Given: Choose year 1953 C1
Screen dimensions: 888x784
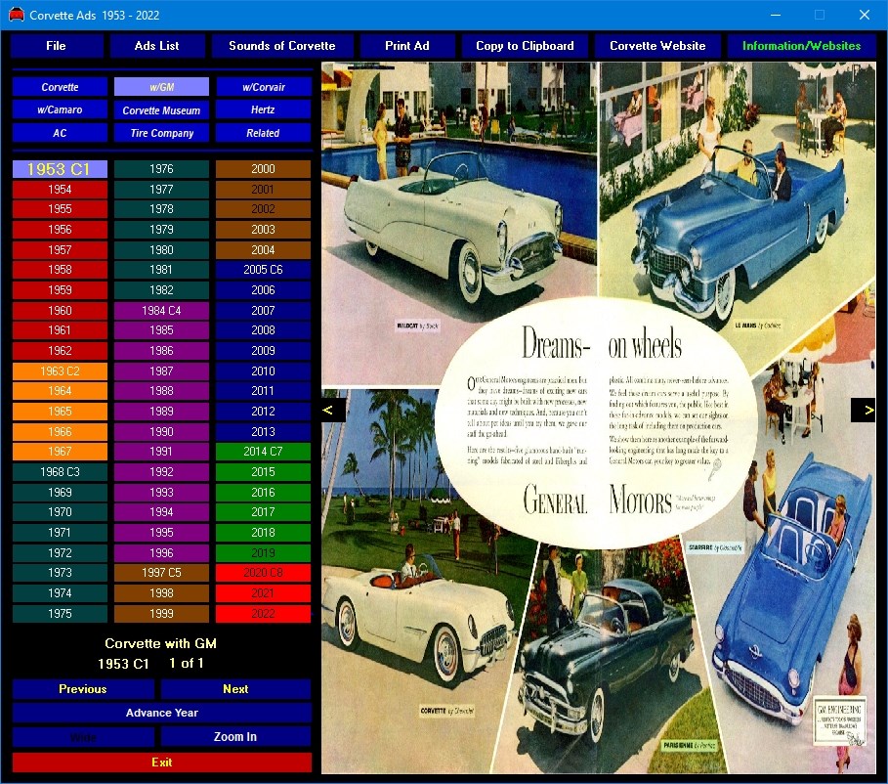Looking at the screenshot, I should [60, 169].
